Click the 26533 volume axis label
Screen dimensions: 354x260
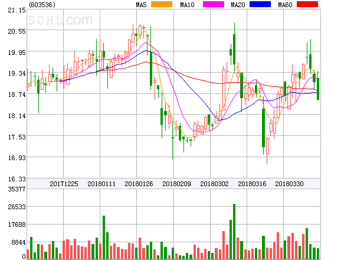tap(17, 207)
